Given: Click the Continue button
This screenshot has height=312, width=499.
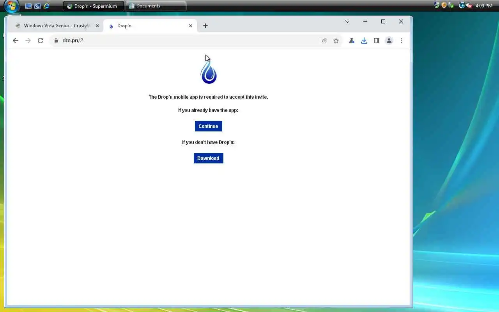Looking at the screenshot, I should click(209, 126).
